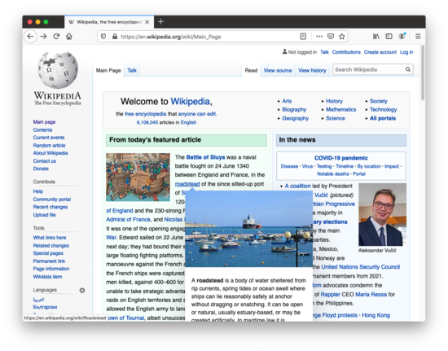This screenshot has height=351, width=448.
Task: Click the Wikipedia globe logo
Action: click(x=58, y=70)
